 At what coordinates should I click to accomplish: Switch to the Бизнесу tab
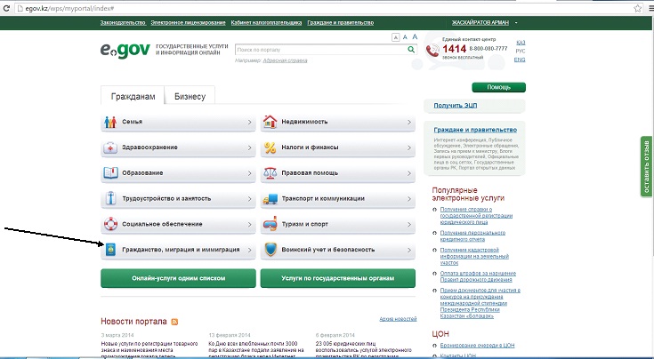click(x=190, y=96)
